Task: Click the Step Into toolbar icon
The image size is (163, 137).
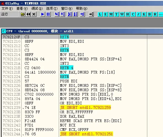Action: (x=57, y=14)
